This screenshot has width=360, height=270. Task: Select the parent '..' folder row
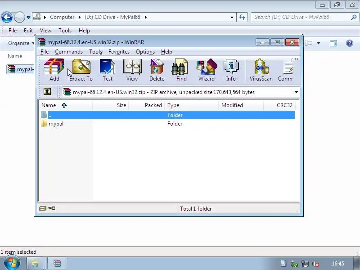point(168,115)
